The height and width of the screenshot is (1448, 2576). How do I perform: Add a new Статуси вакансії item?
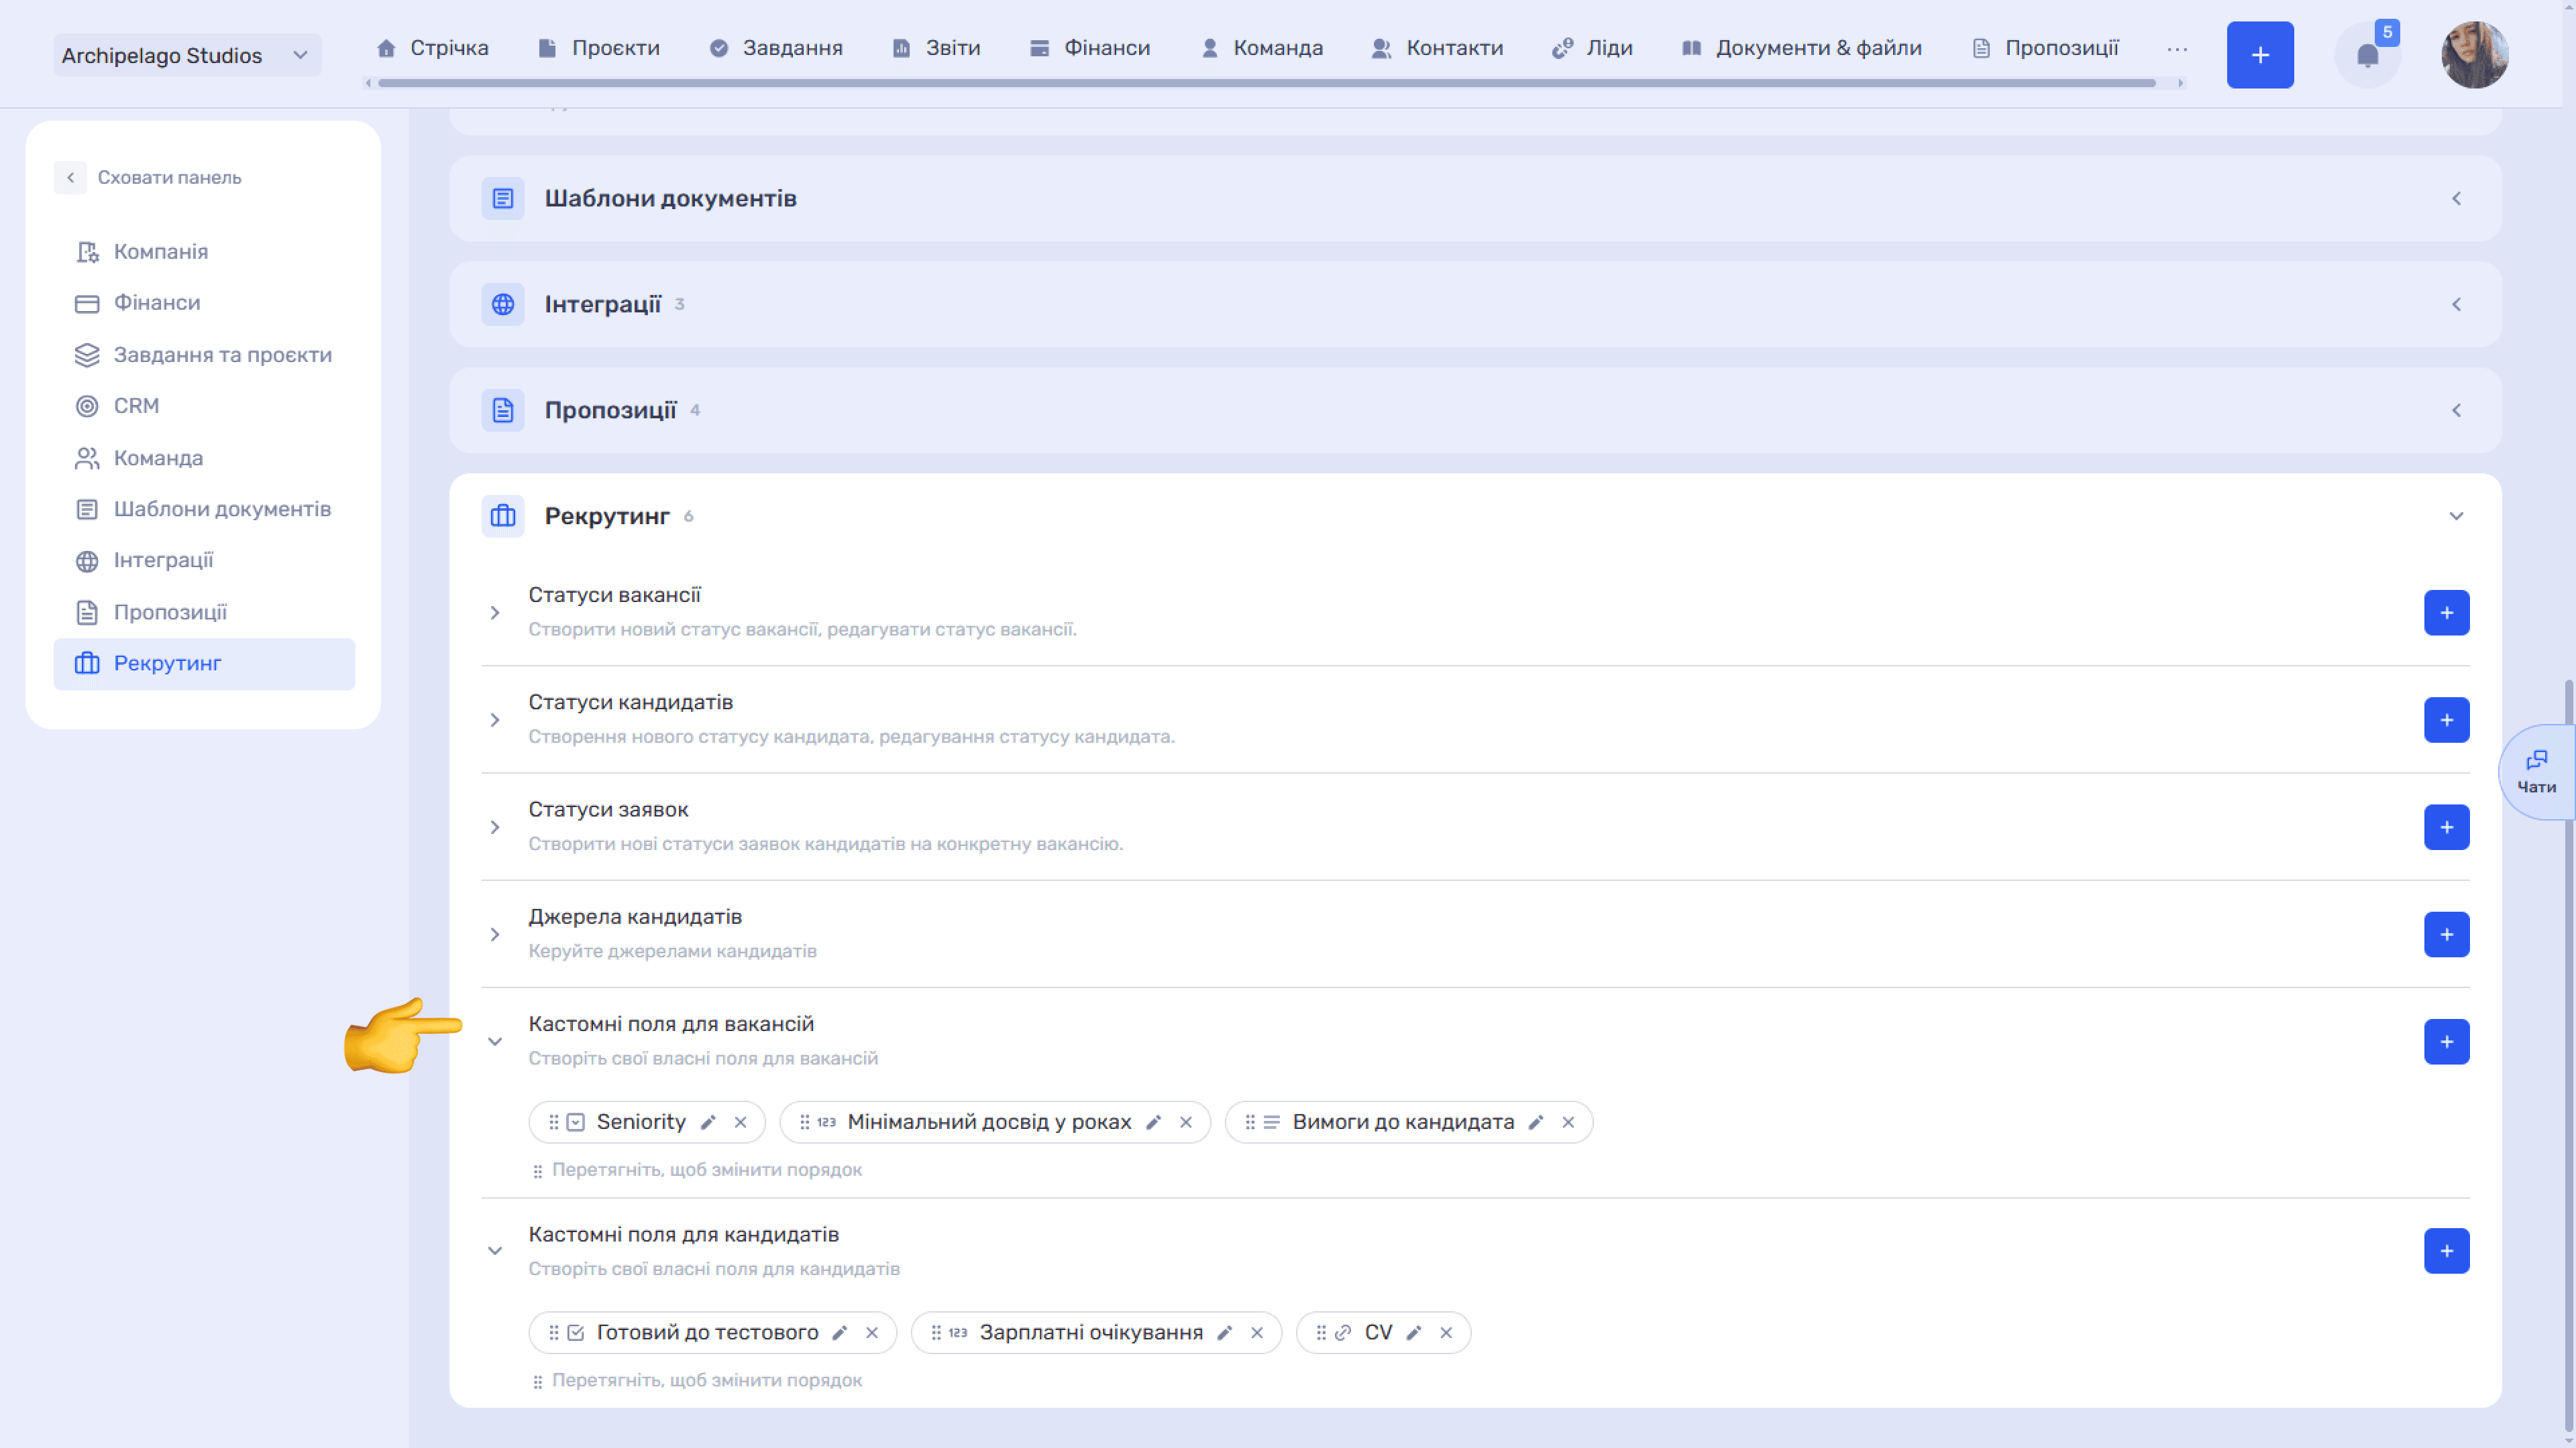point(2446,613)
